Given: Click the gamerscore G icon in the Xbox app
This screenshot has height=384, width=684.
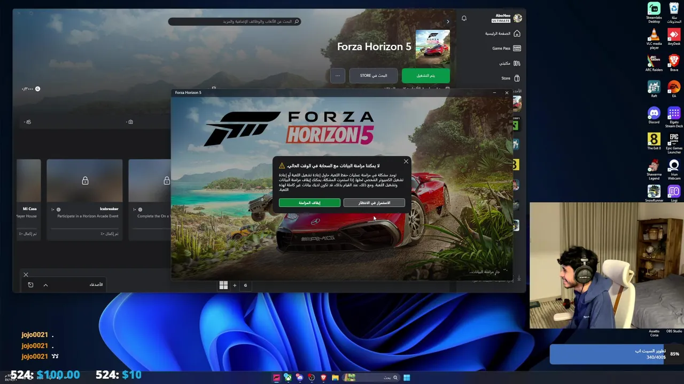Looking at the screenshot, I should click(37, 89).
